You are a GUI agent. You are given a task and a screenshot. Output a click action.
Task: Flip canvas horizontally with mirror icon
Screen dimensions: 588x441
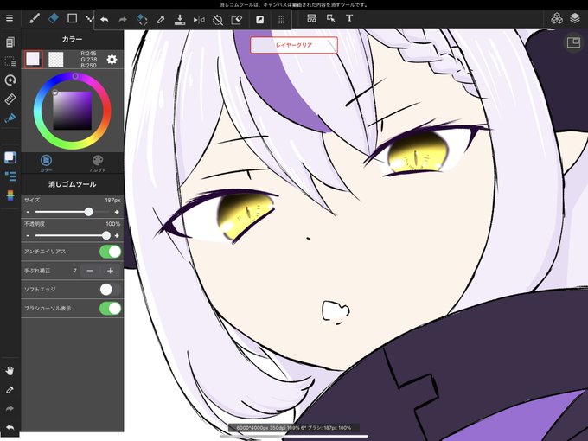(199, 20)
